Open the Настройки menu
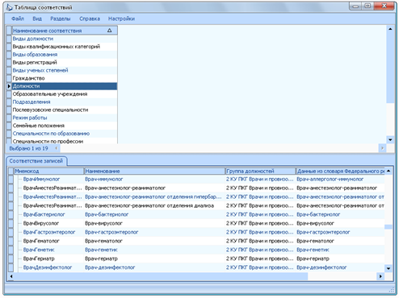Screen dimensions: 399x298 [x=121, y=19]
